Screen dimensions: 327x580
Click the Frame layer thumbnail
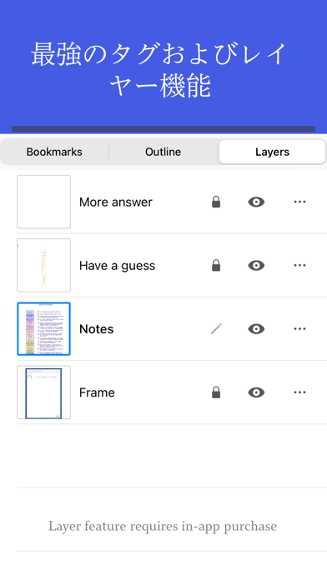[43, 392]
